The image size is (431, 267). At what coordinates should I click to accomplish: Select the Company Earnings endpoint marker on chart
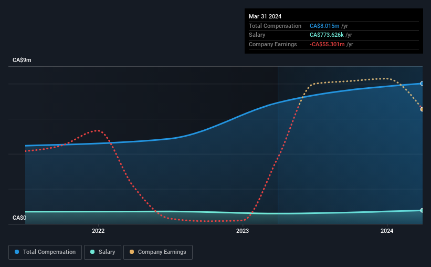coord(422,109)
